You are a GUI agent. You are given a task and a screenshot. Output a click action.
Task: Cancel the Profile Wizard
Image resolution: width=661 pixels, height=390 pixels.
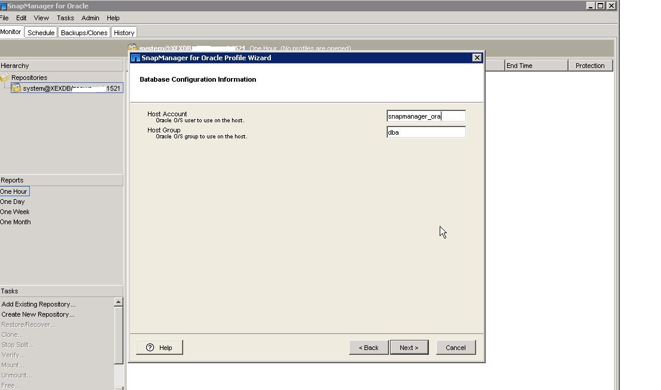(456, 348)
